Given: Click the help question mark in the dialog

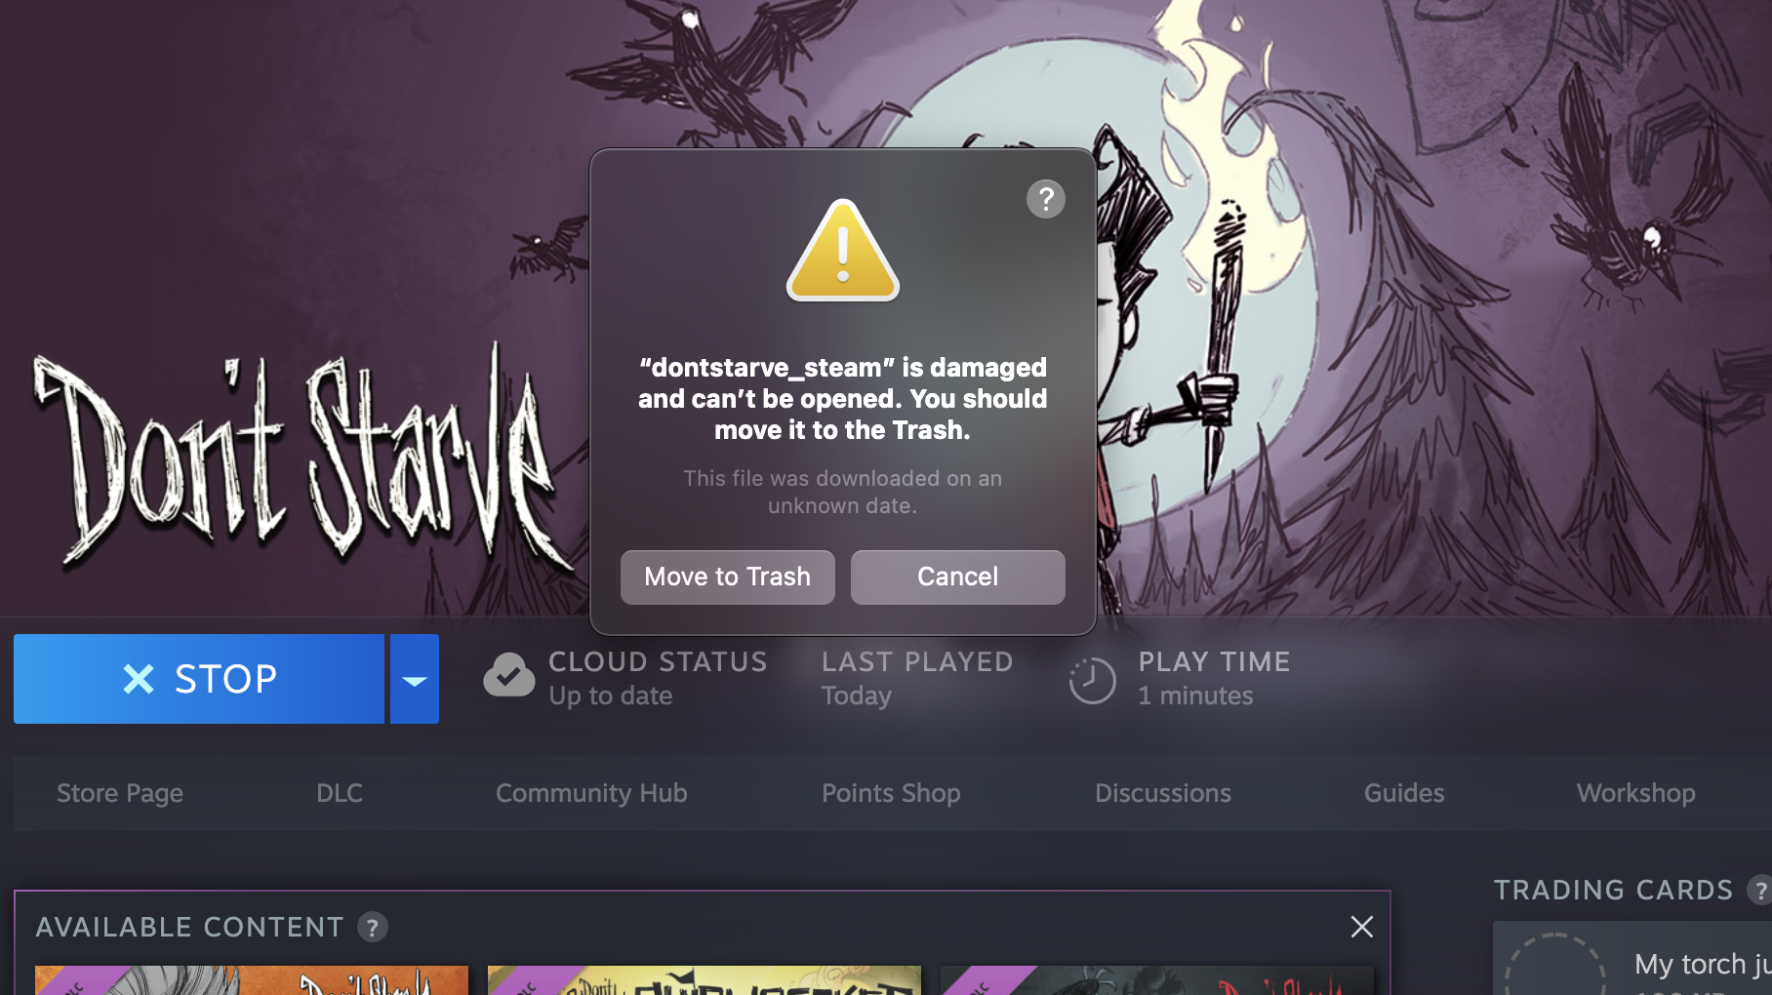Looking at the screenshot, I should point(1045,199).
